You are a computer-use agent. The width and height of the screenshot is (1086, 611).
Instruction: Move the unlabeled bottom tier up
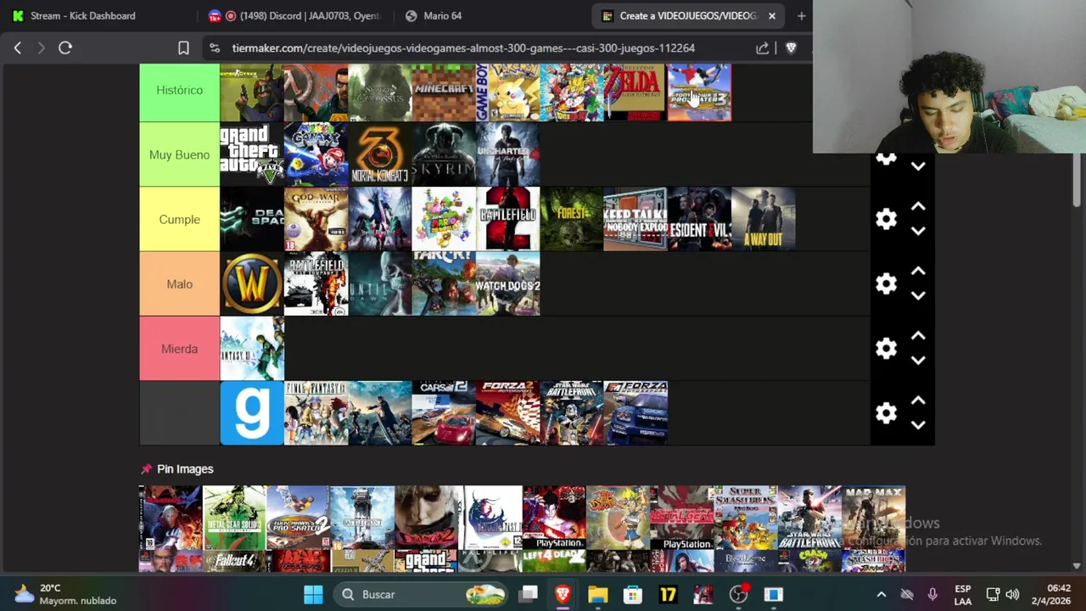click(918, 401)
